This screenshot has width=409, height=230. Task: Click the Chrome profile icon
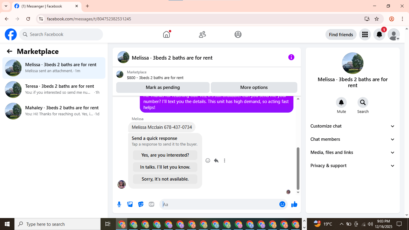[x=392, y=19]
